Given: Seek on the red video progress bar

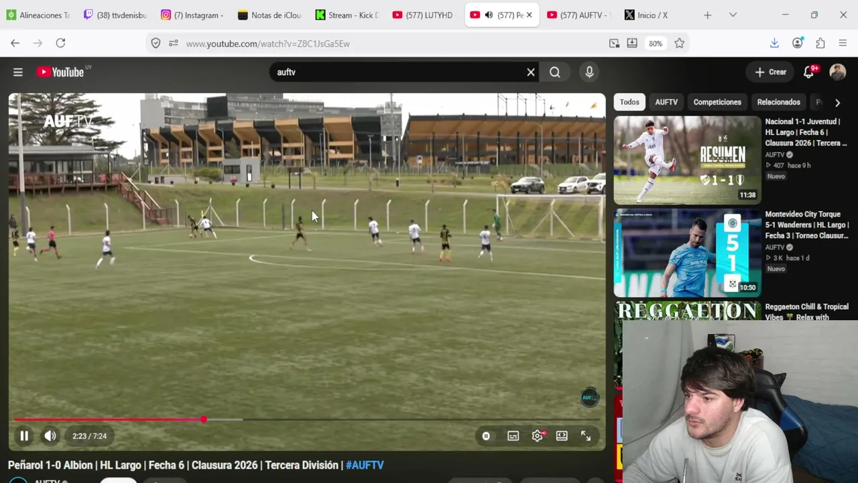Looking at the screenshot, I should pos(306,419).
